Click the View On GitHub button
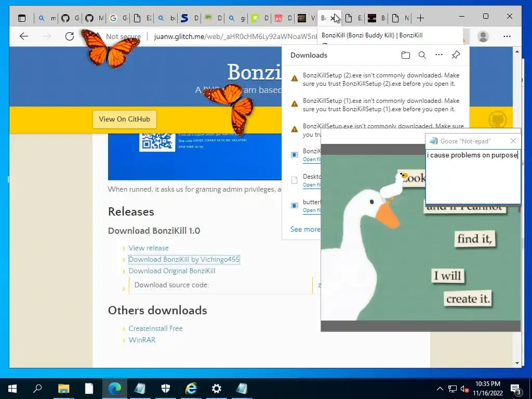 (125, 119)
